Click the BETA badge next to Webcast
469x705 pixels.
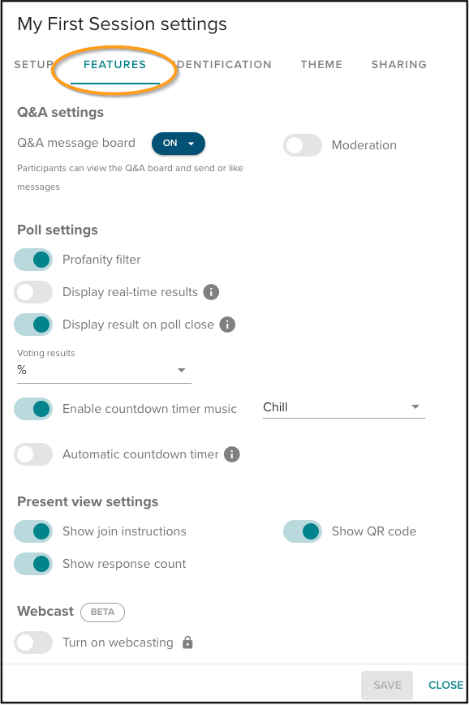(x=102, y=613)
